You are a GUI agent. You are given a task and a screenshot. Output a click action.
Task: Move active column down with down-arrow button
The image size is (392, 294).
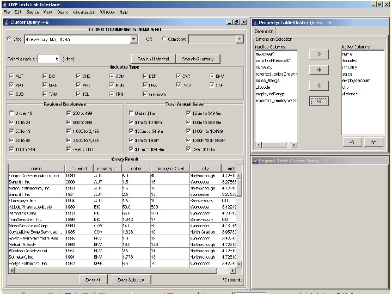(373, 142)
